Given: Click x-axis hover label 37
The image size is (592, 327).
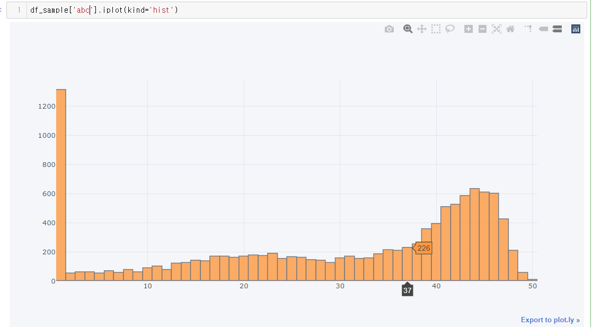Looking at the screenshot, I should 407,290.
